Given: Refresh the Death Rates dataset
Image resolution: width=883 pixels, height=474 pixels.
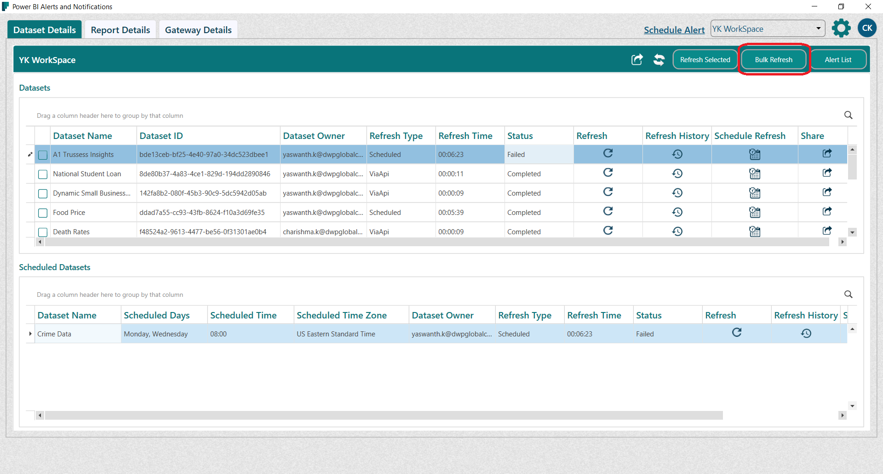Looking at the screenshot, I should pyautogui.click(x=608, y=231).
